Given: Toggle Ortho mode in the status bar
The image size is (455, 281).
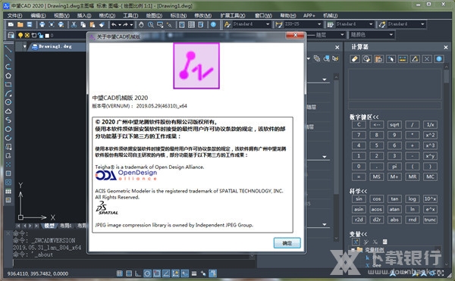Looking at the screenshot, I should (x=138, y=273).
